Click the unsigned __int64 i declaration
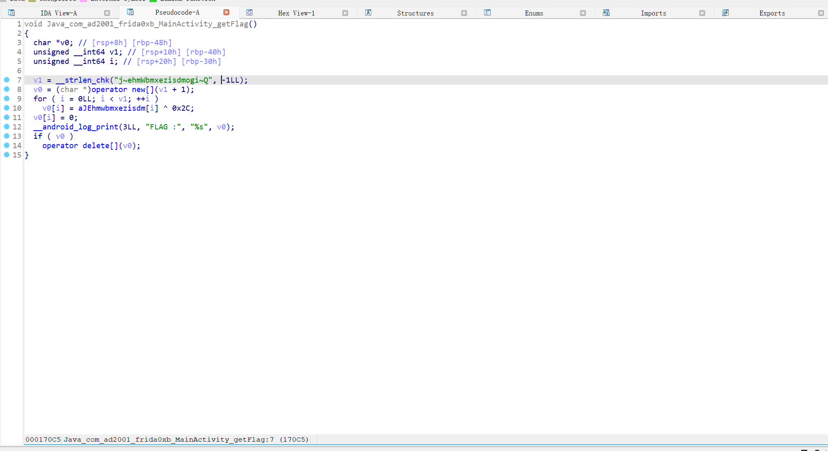 tap(76, 61)
